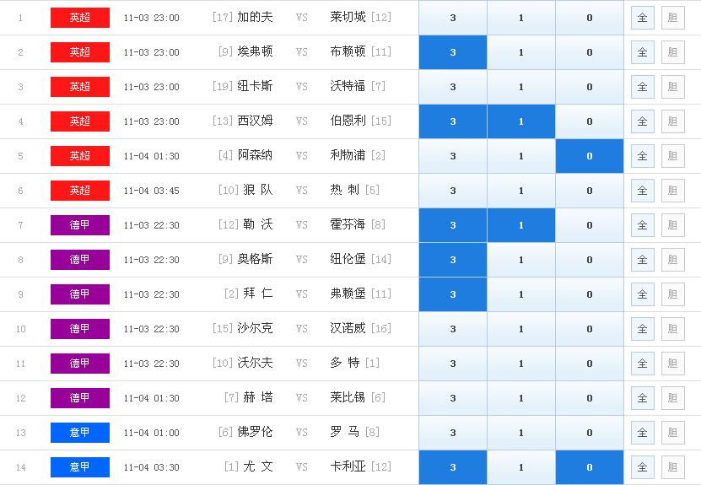The width and height of the screenshot is (701, 485).
Task: Deselect win (3) for 奥格斯 vs 纽伦堡
Action: click(453, 260)
